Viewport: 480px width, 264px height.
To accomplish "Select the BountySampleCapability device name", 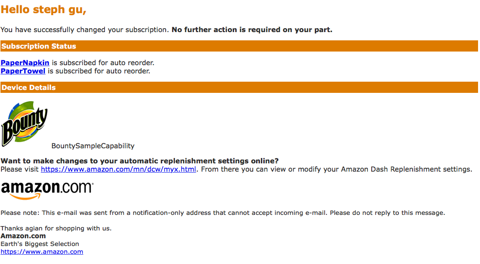I will 93,146.
